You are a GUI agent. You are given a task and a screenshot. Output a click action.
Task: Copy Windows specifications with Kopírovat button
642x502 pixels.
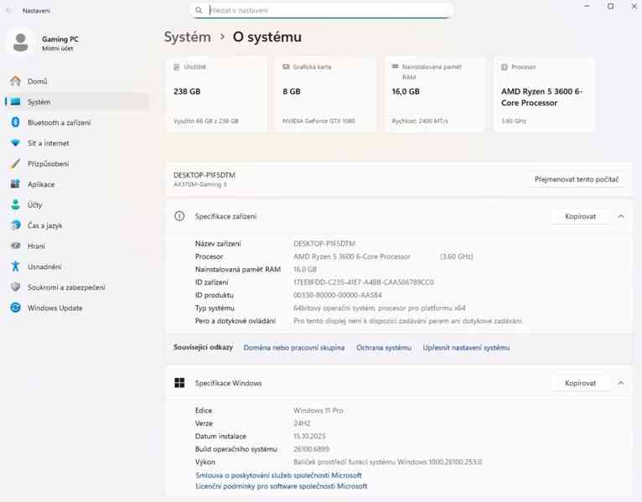point(580,383)
